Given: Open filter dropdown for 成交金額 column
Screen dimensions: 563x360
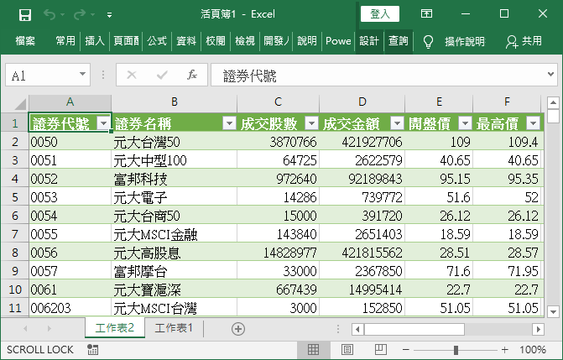Looking at the screenshot, I should point(397,123).
